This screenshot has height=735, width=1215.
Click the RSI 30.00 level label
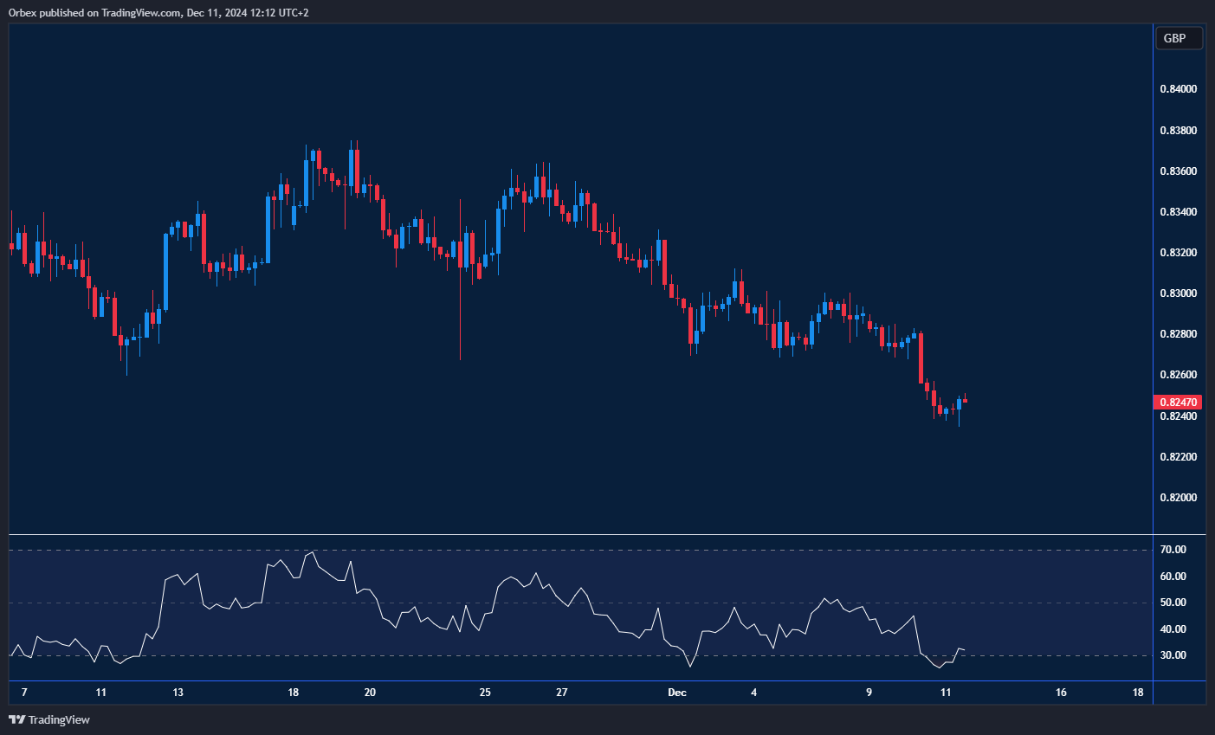[x=1173, y=655]
